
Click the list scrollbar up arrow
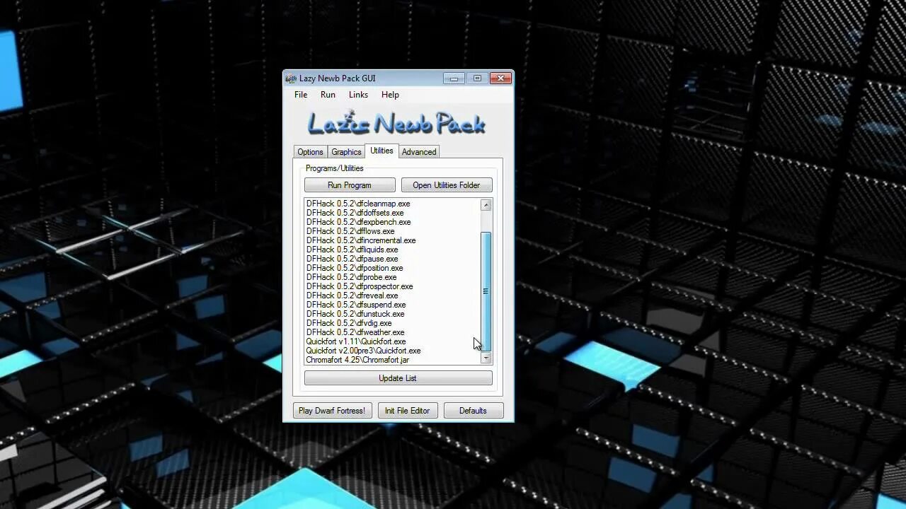pyautogui.click(x=486, y=205)
